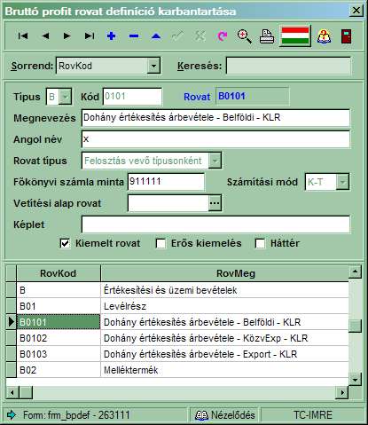Sort by RovKod column header
The image size is (368, 425).
[x=59, y=273]
